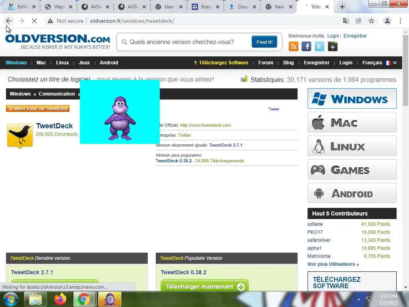Open the Not secure site info warning

[x=65, y=21]
